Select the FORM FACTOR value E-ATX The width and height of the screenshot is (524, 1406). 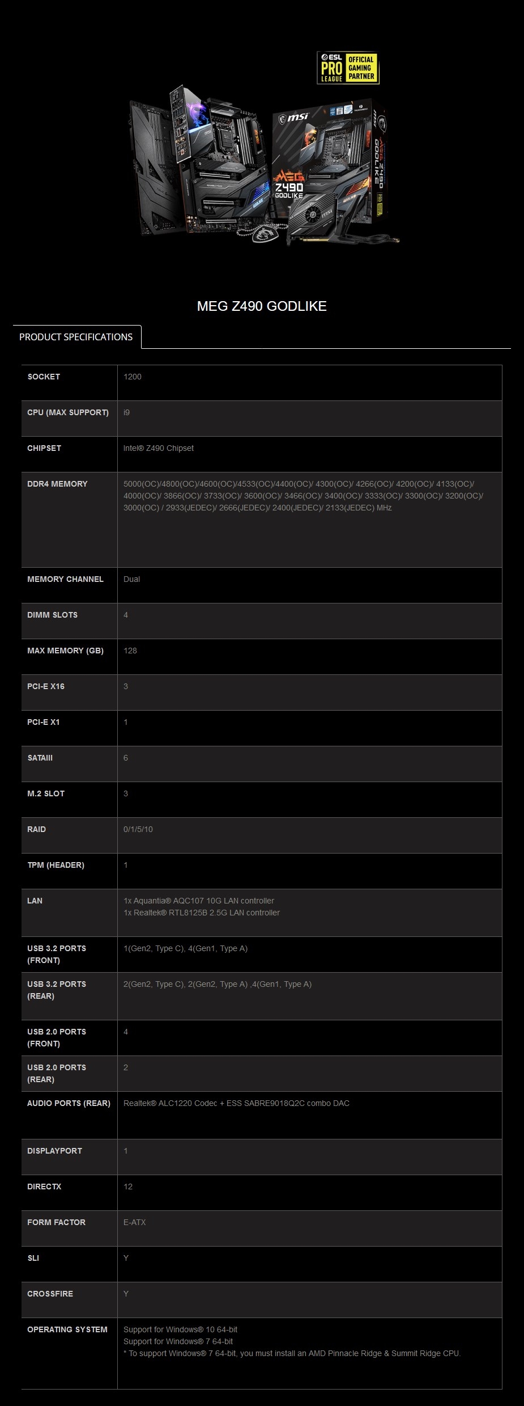click(135, 1222)
